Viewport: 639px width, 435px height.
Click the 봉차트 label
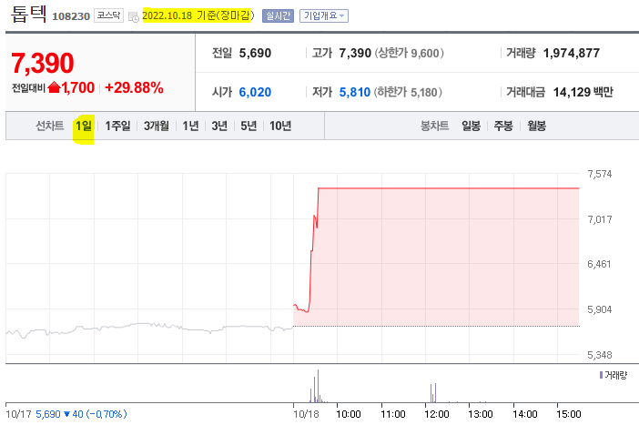[x=434, y=126]
